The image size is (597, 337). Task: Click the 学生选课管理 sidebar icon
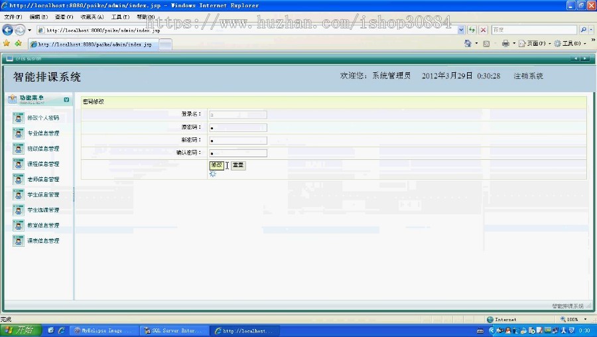pyautogui.click(x=18, y=210)
